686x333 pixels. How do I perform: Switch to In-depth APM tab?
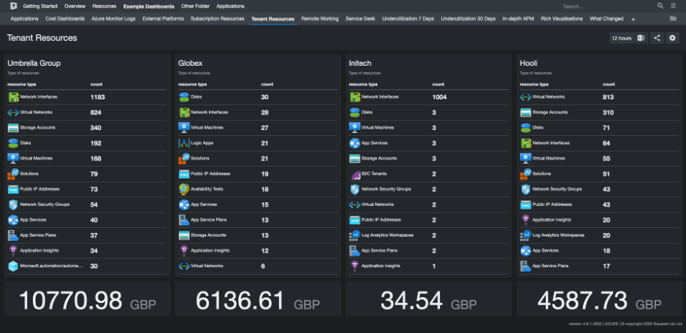tap(518, 19)
